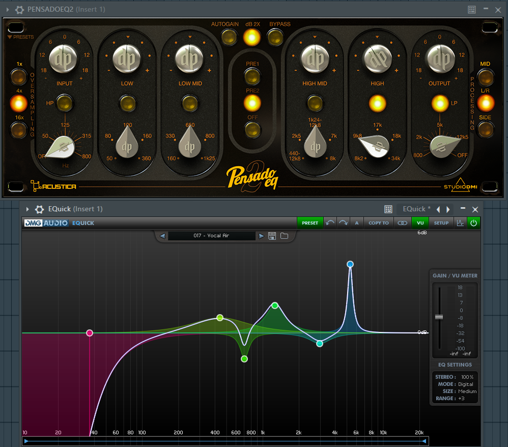
Task: Toggle the stereo link icon
Action: [x=403, y=223]
